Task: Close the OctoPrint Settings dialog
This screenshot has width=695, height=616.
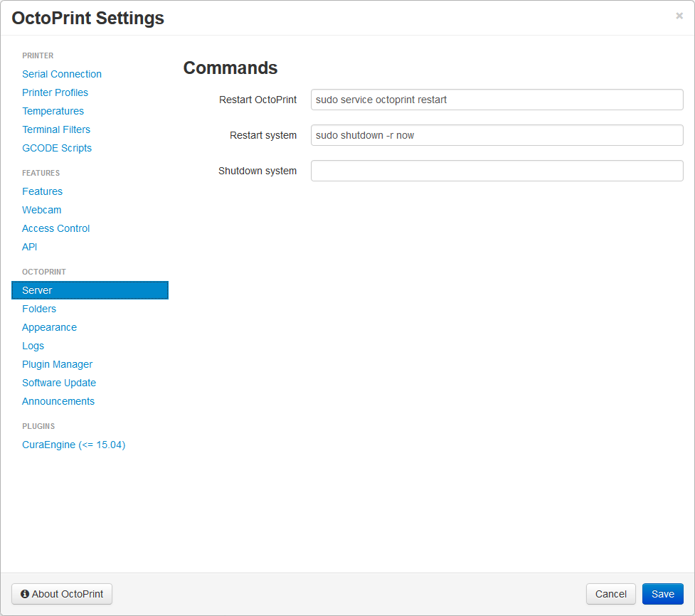Action: point(679,16)
